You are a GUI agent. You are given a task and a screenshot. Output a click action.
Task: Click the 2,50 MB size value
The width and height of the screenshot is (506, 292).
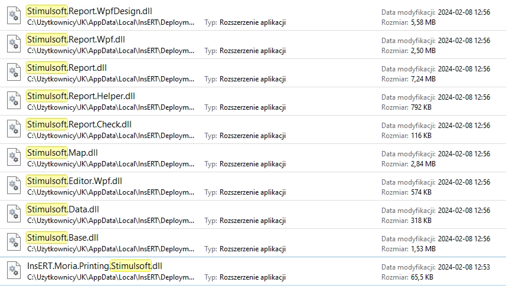pos(423,51)
